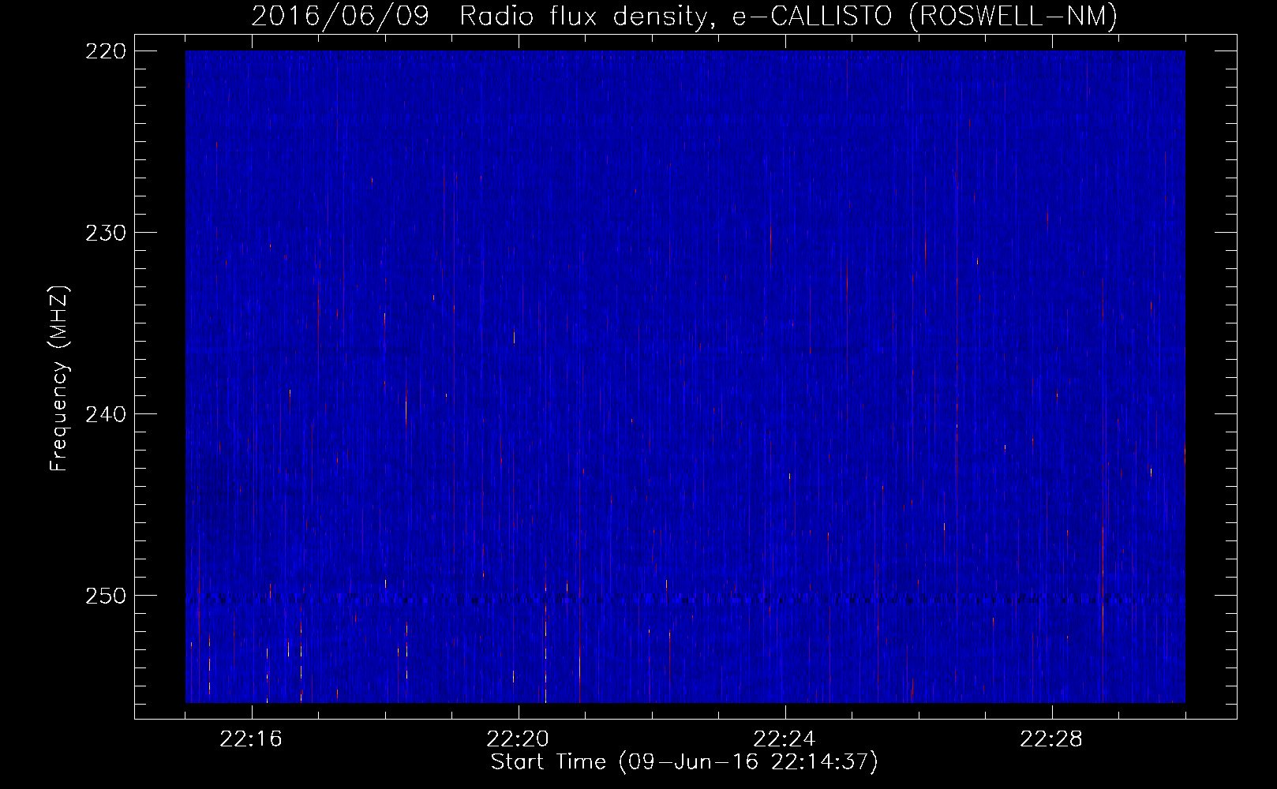Click the 240 frequency tick label
Viewport: 1277px width, 789px height.
click(106, 414)
